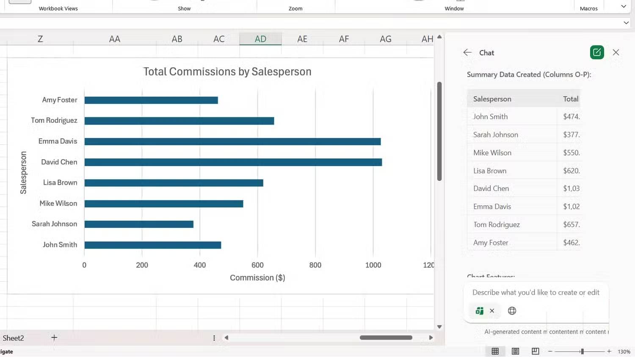Select Page Layout view from the status bar
Screen dimensions: 635x357
pos(515,351)
